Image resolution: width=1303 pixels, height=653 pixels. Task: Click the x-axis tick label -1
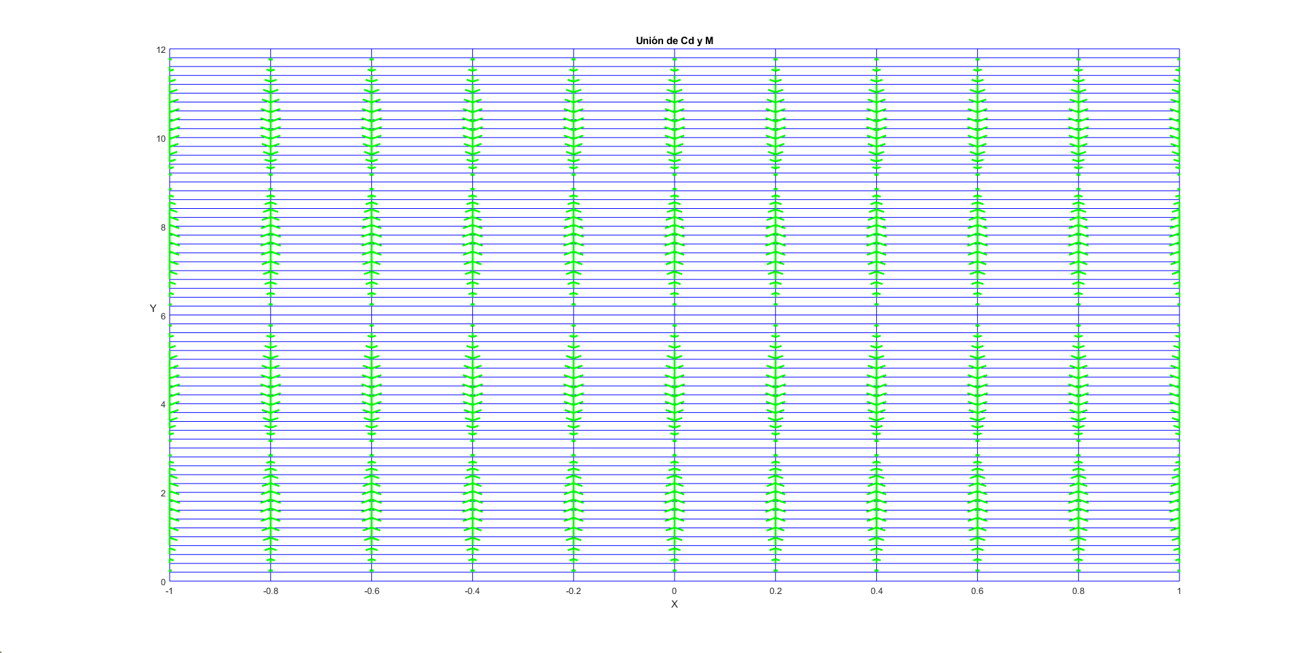pyautogui.click(x=169, y=591)
